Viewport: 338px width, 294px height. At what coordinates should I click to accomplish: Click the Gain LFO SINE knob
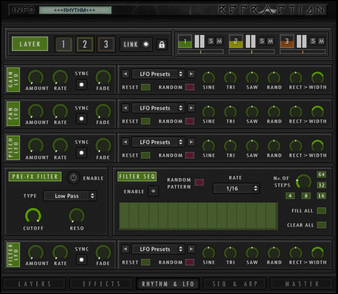tap(209, 78)
